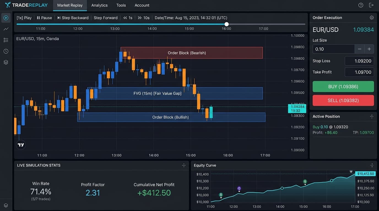Open the clock history icon in left sidebar
This screenshot has height=211, width=379.
(x=6, y=51)
